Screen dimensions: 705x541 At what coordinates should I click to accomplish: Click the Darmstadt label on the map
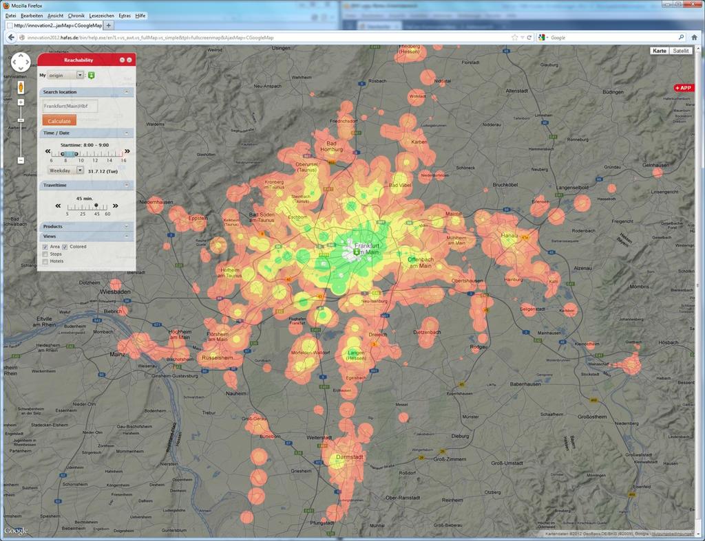[x=349, y=457]
